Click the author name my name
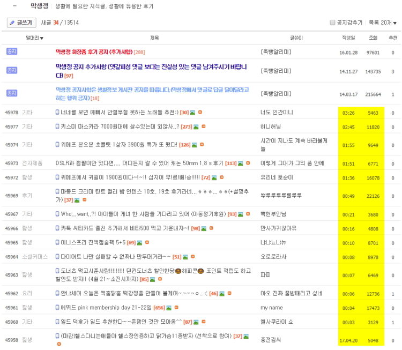 tap(272, 308)
